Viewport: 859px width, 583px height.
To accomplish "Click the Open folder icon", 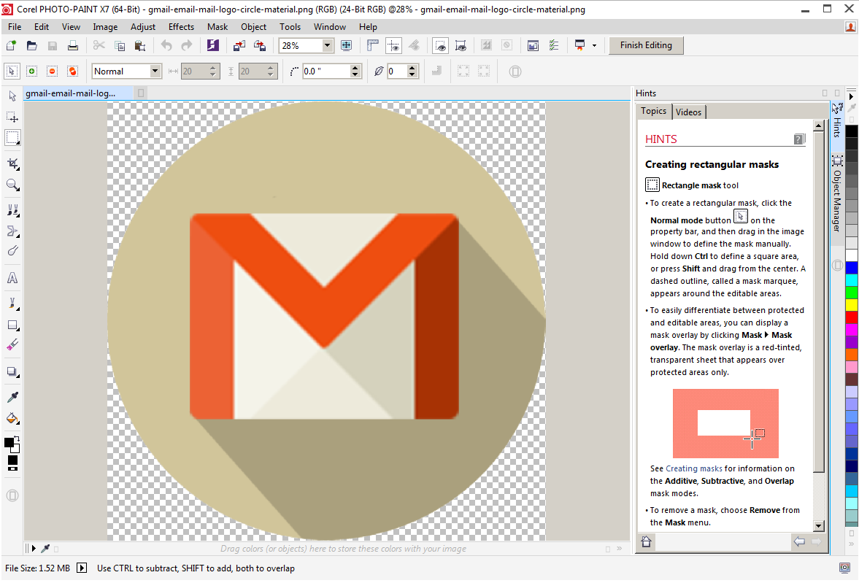I will [x=32, y=45].
